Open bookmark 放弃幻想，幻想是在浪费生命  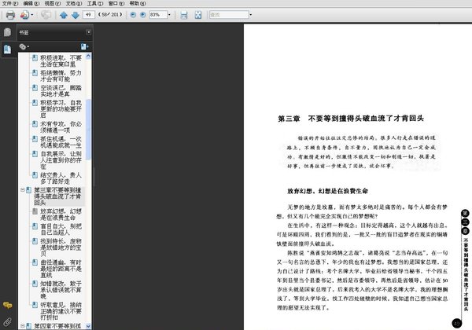61,214
